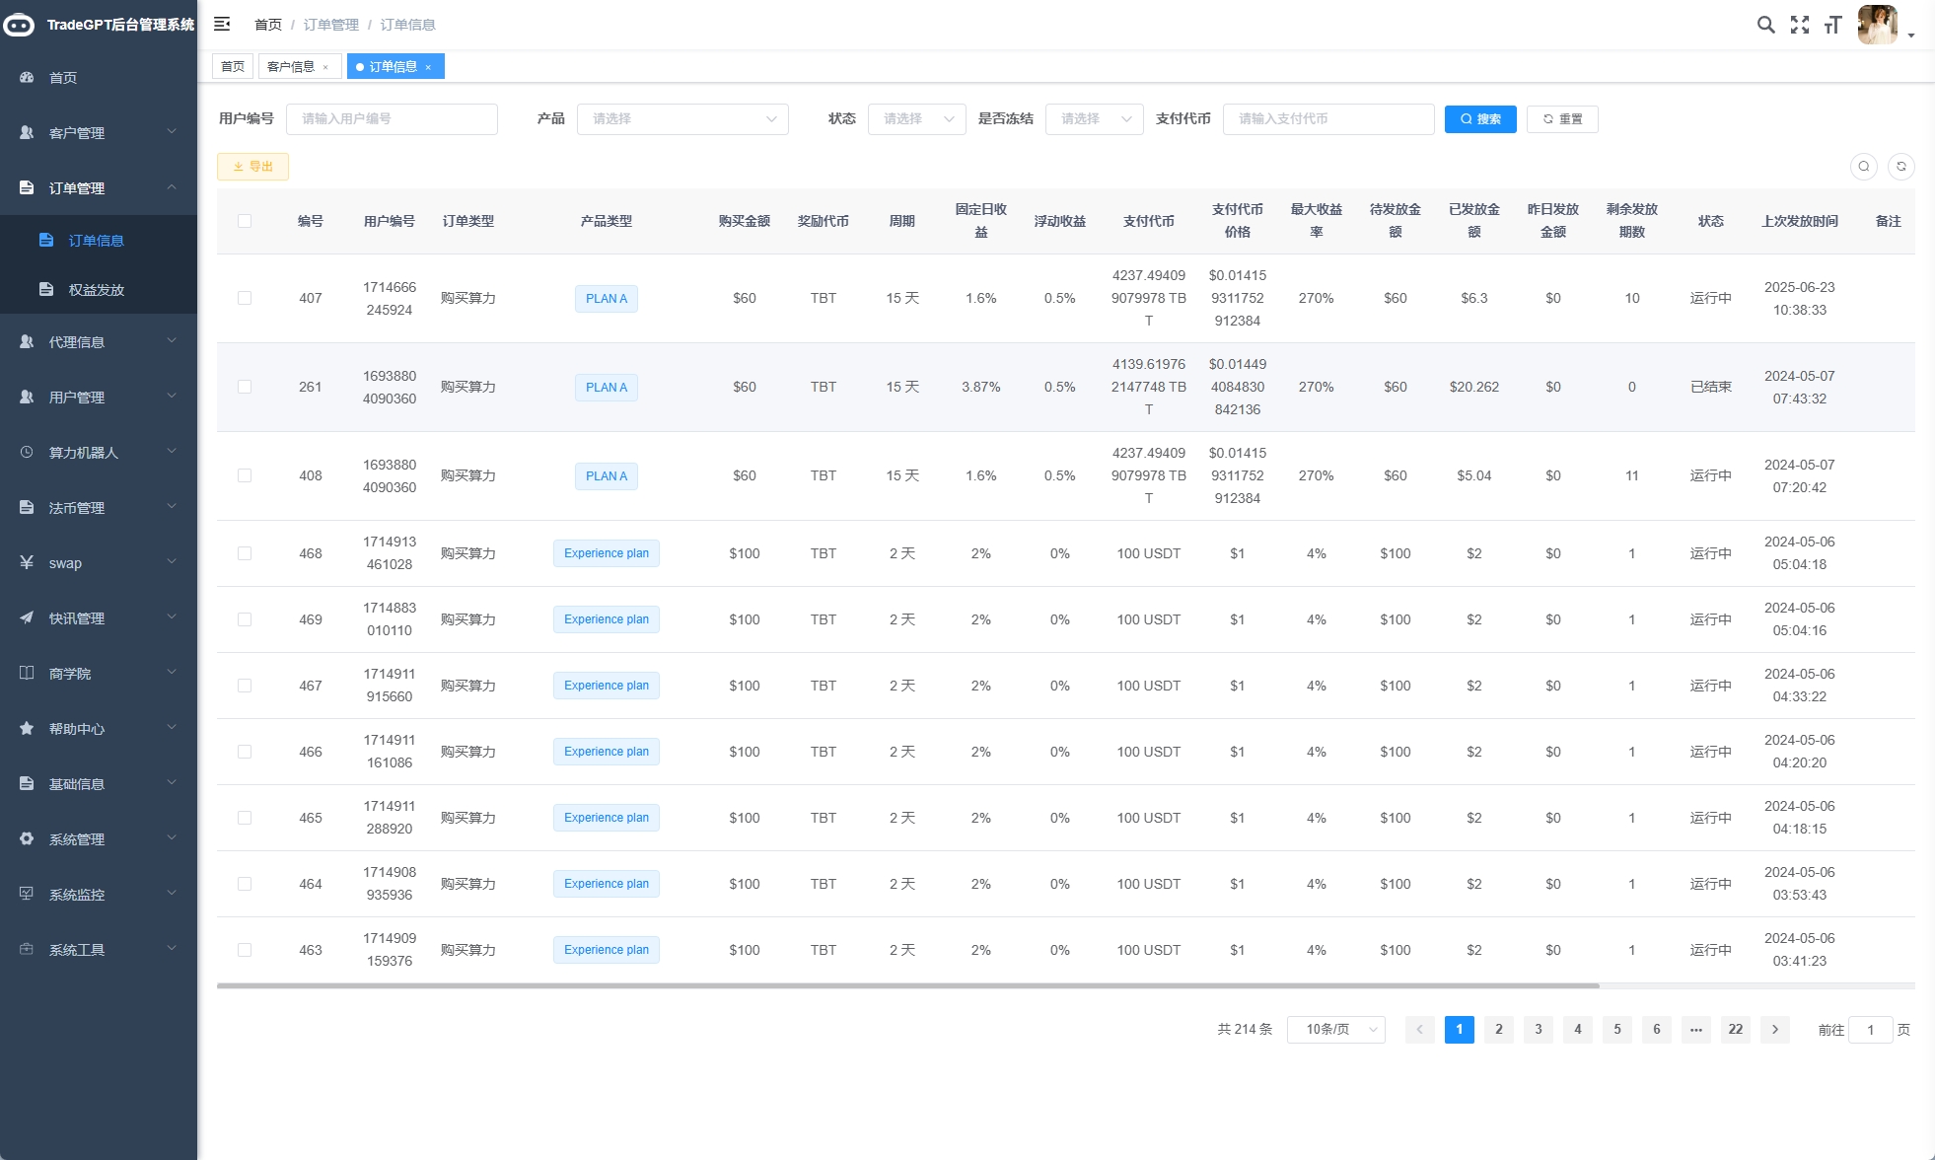The width and height of the screenshot is (1935, 1160).
Task: Open the header search magnifier icon
Action: (x=1765, y=25)
